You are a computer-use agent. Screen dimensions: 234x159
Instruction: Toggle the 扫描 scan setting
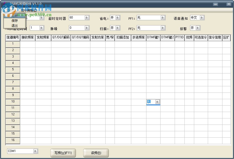[x=115, y=28]
